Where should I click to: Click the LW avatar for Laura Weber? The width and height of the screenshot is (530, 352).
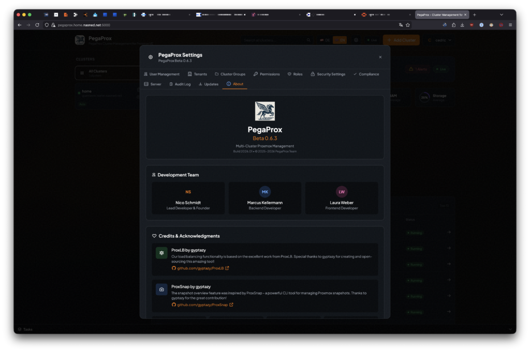[x=342, y=192]
